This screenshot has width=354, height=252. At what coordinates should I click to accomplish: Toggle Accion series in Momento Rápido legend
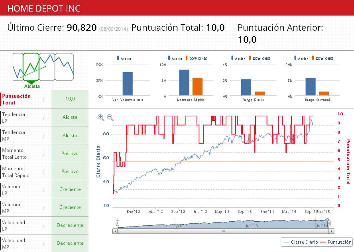[x=175, y=58]
